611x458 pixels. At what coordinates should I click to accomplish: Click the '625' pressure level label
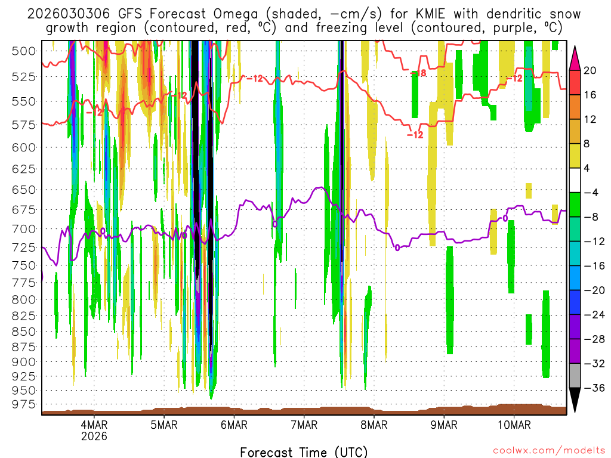(x=24, y=169)
